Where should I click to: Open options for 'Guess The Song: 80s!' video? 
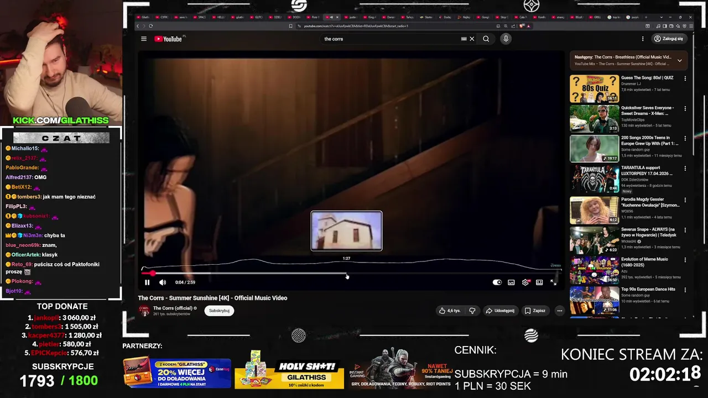tap(685, 78)
